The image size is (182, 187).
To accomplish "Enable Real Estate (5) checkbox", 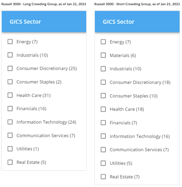I will 10,162.
